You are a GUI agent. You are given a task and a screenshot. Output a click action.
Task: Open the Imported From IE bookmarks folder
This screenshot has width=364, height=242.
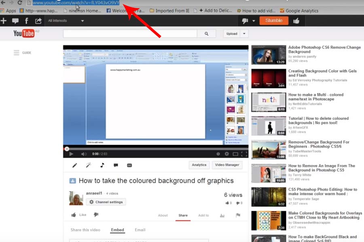click(169, 10)
